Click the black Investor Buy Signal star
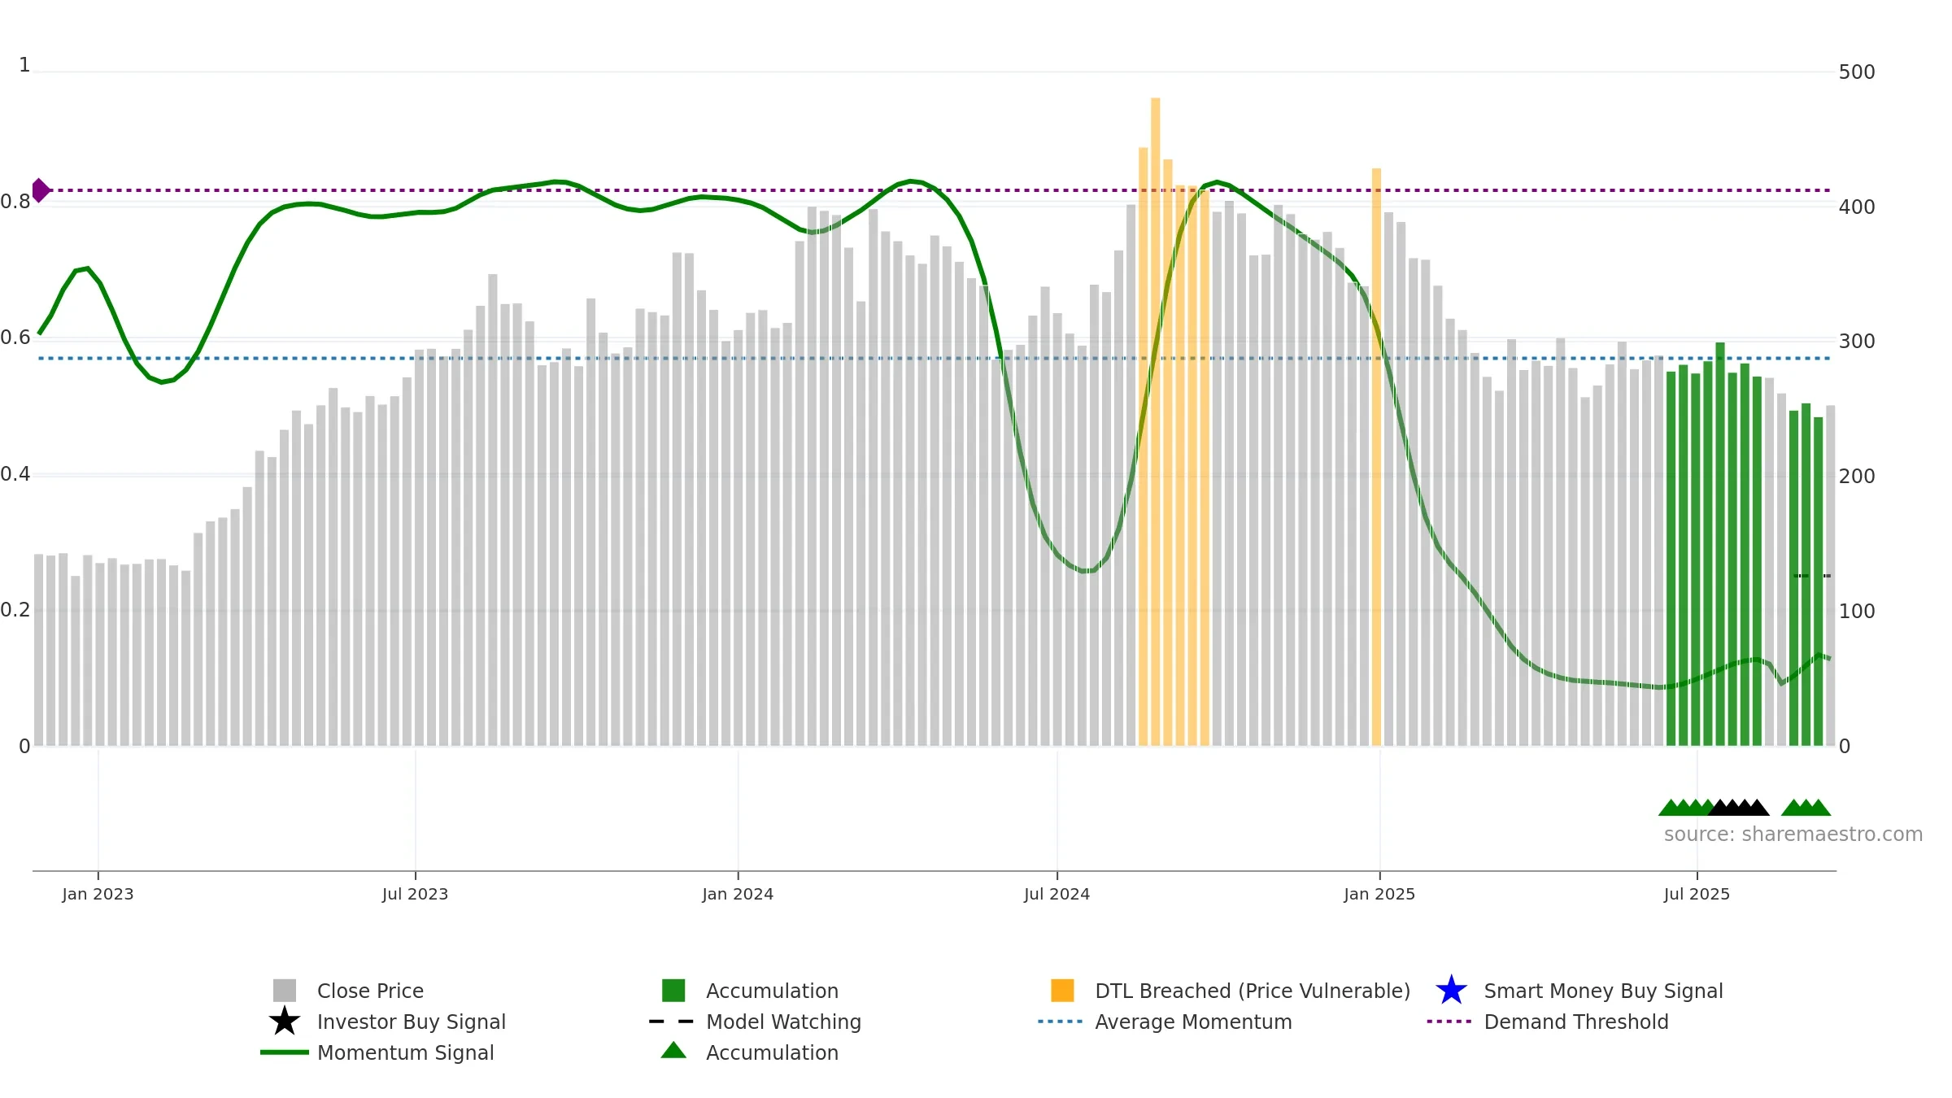1952x1098 pixels. click(x=285, y=1021)
